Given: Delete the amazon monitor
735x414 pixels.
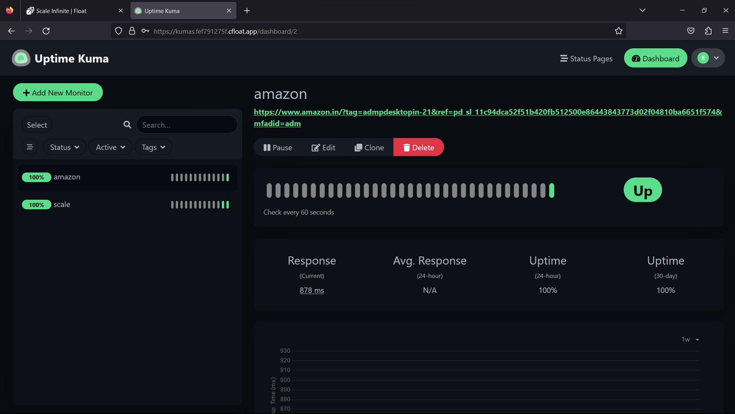Looking at the screenshot, I should coord(418,147).
